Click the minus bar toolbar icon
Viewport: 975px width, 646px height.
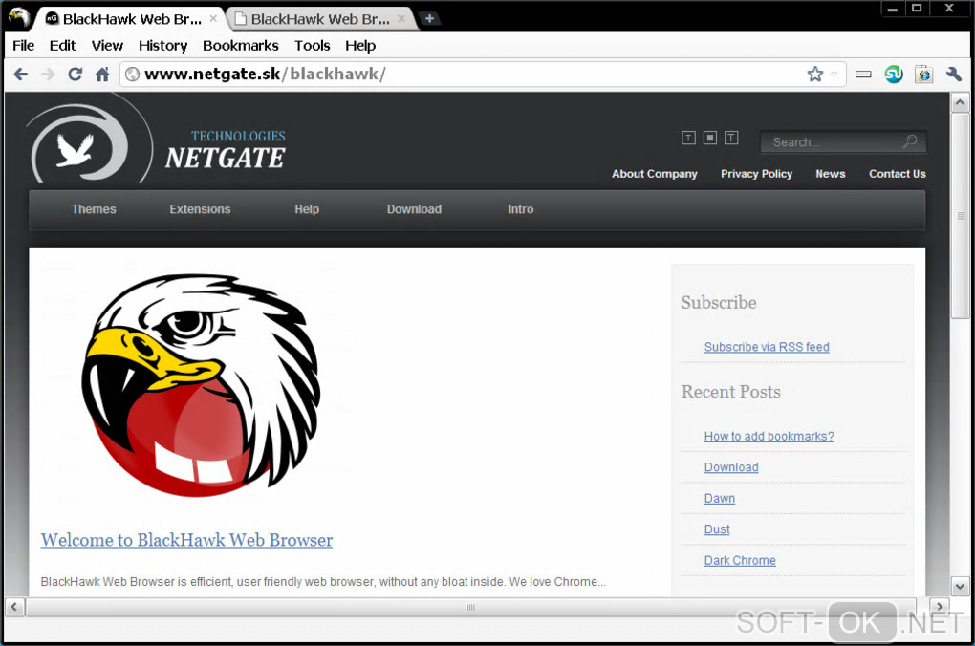tap(863, 75)
